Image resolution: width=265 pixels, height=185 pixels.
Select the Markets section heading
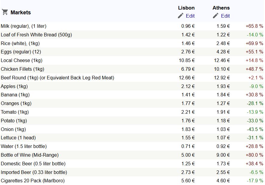pyautogui.click(x=21, y=13)
